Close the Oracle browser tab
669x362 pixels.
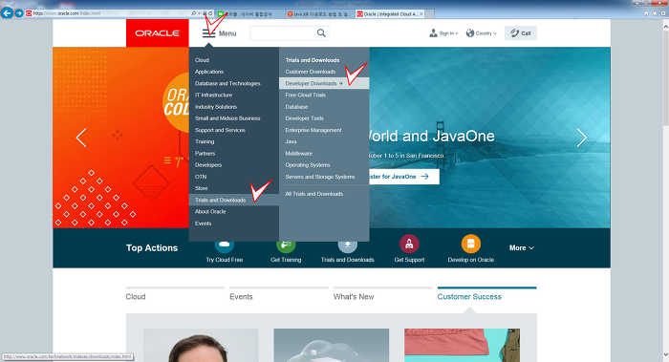tap(421, 14)
